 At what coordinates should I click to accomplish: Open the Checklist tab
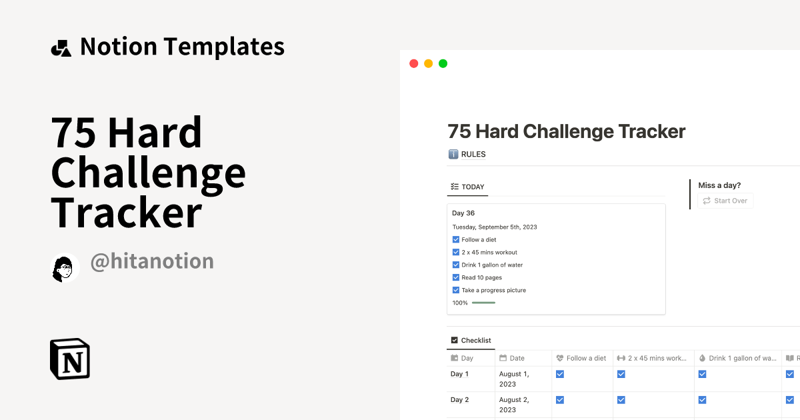pyautogui.click(x=471, y=341)
